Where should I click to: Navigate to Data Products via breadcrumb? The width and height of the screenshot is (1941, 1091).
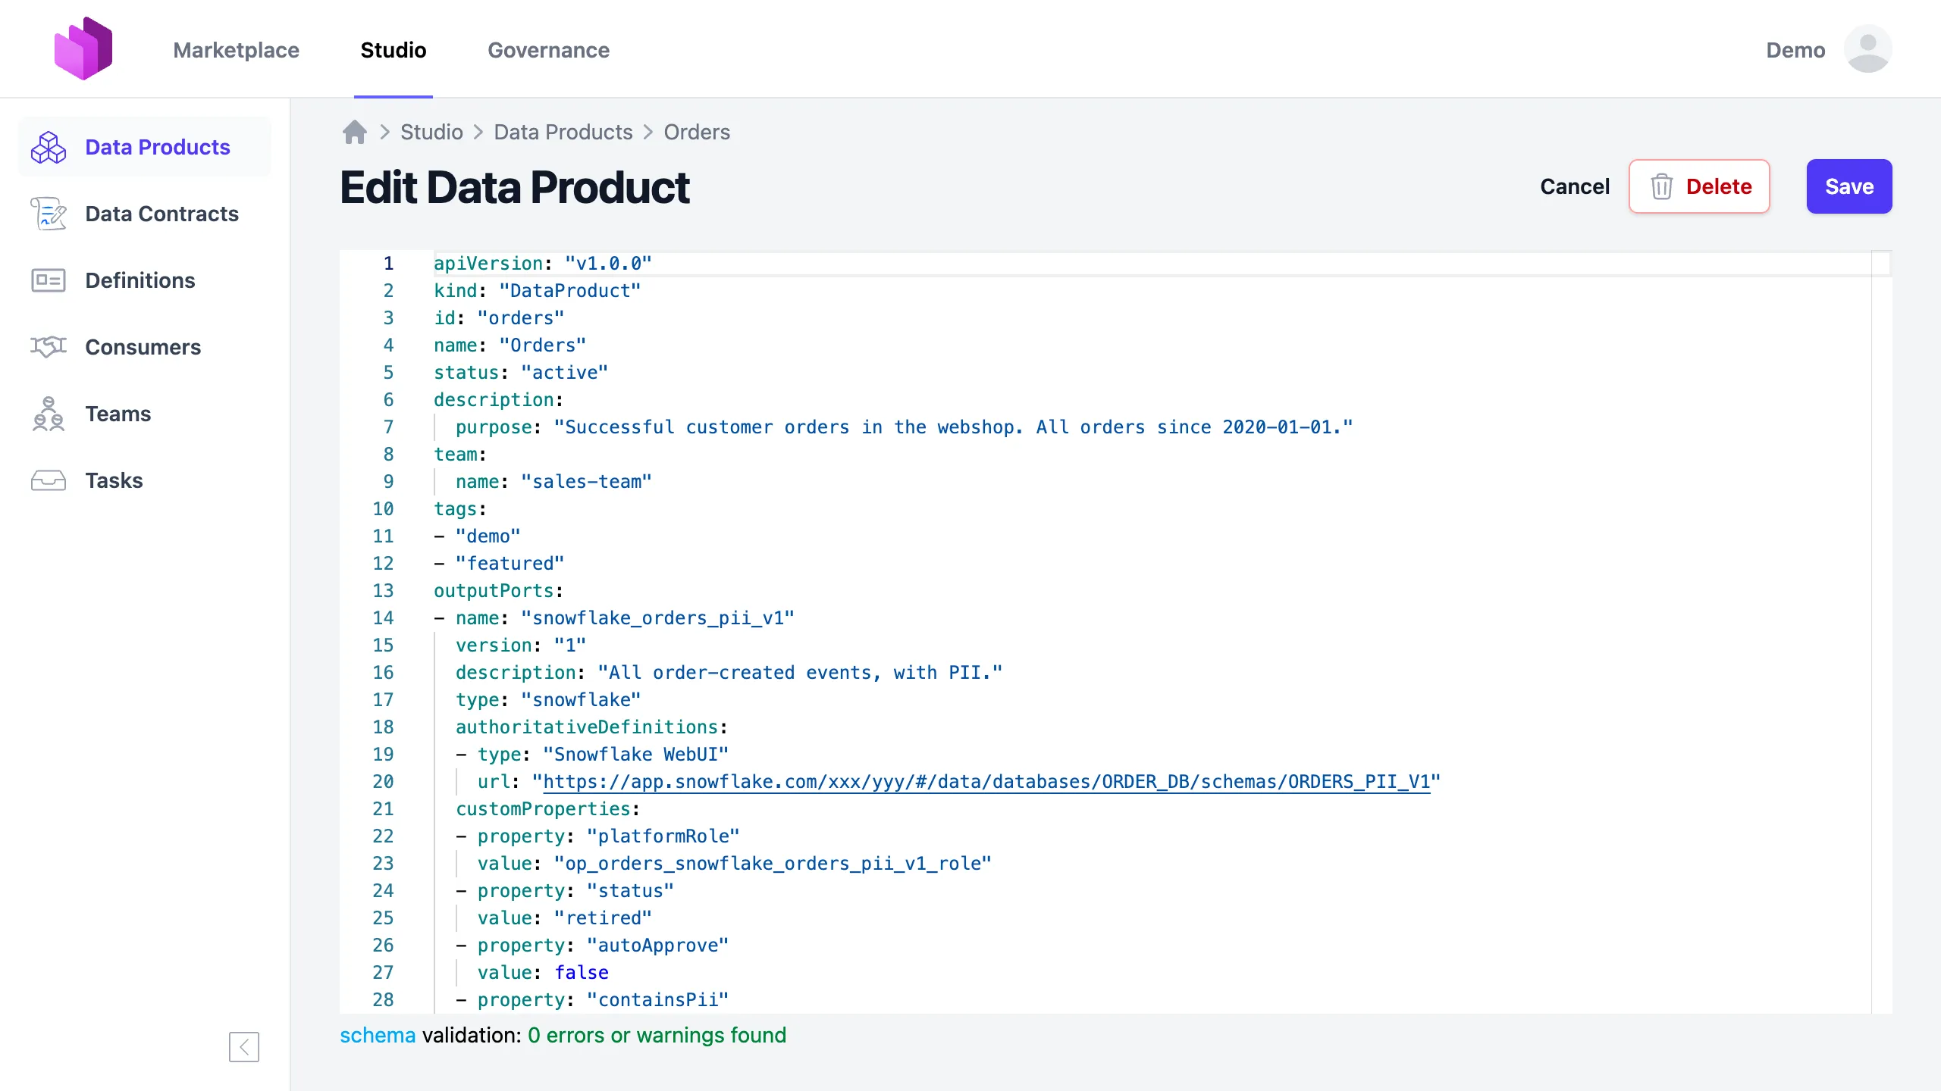tap(563, 132)
